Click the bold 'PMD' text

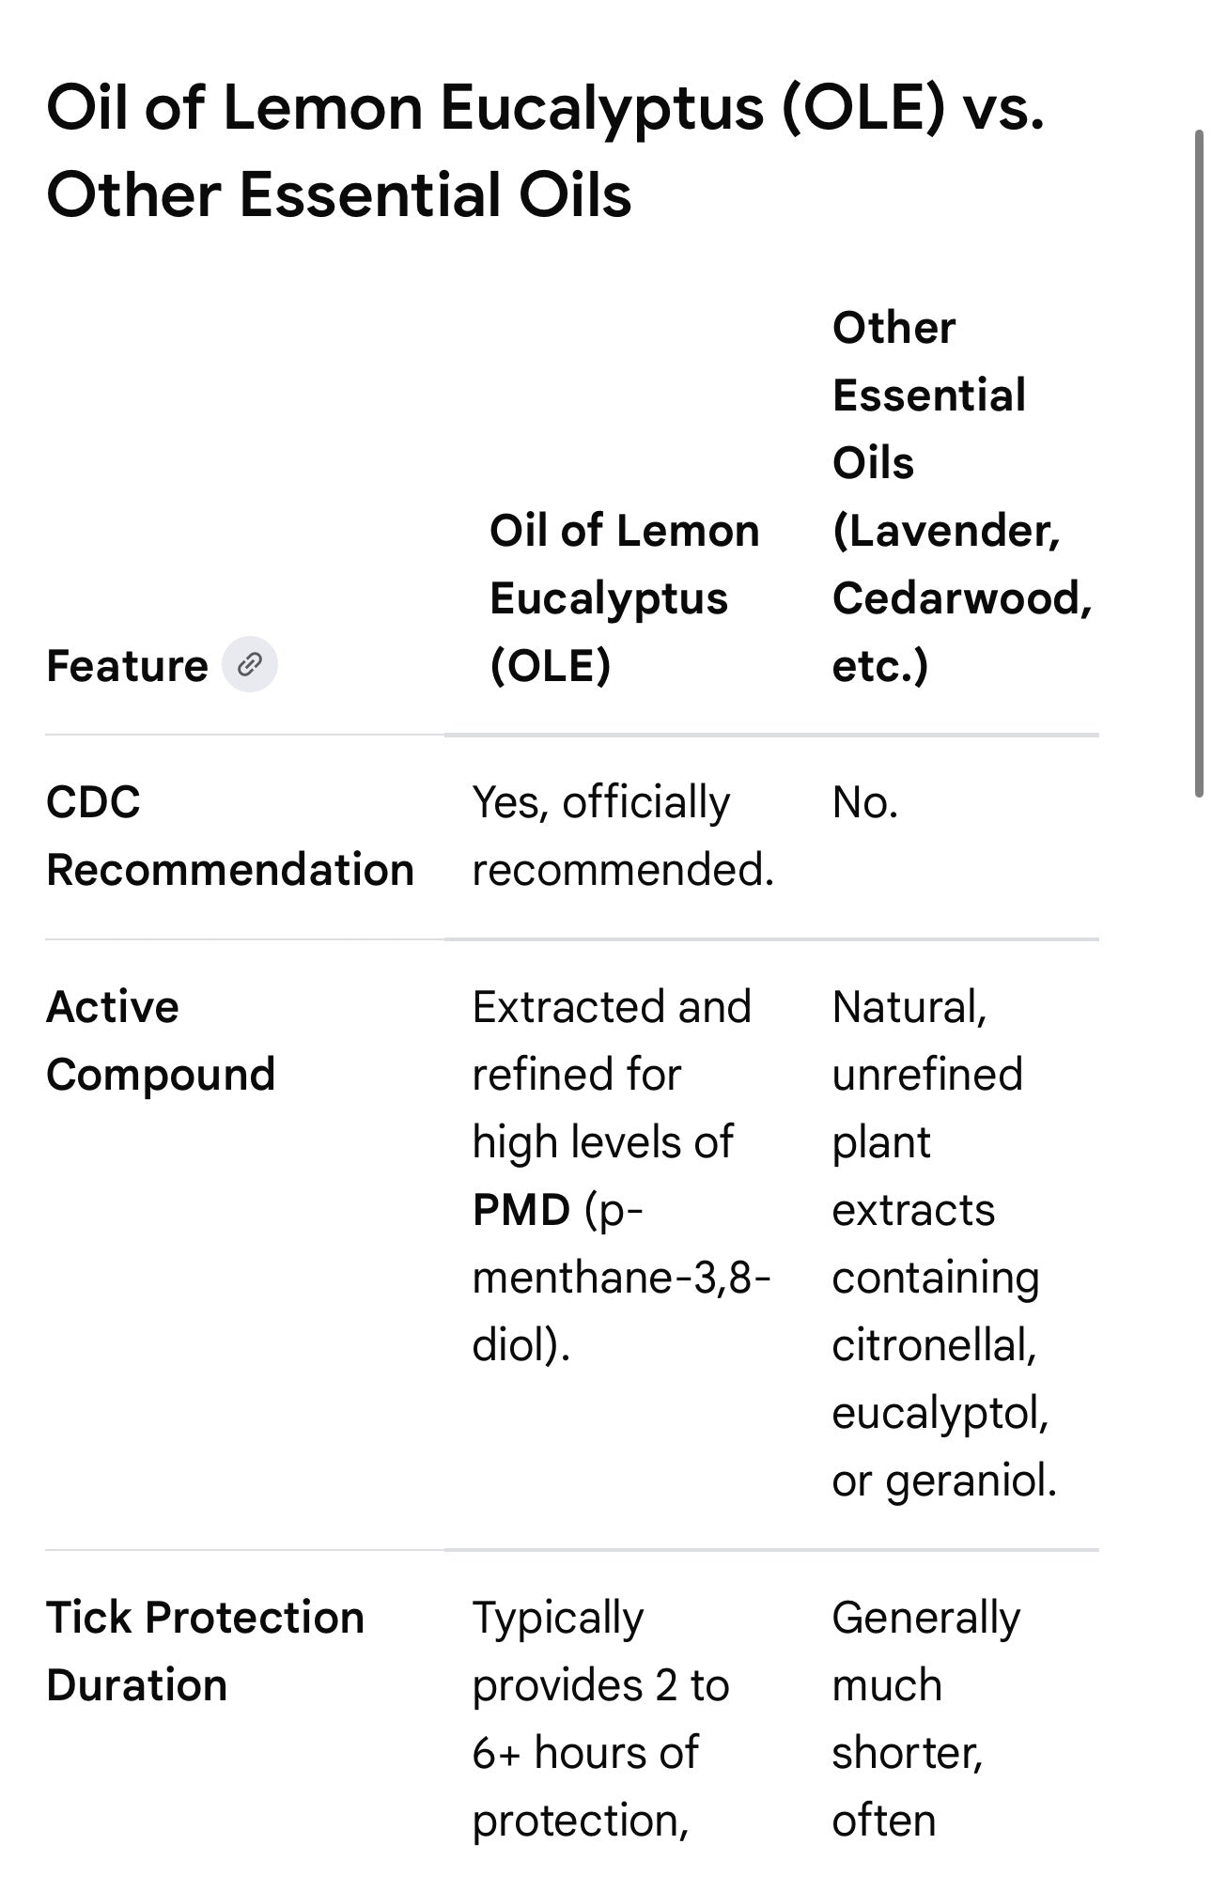[x=521, y=1210]
